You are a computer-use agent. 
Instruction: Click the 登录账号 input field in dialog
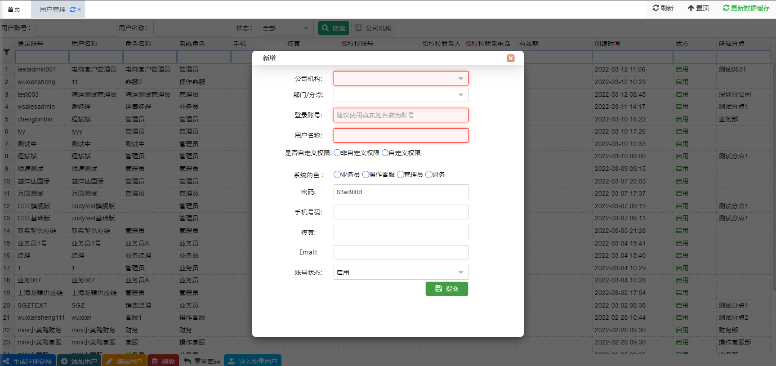(x=401, y=115)
